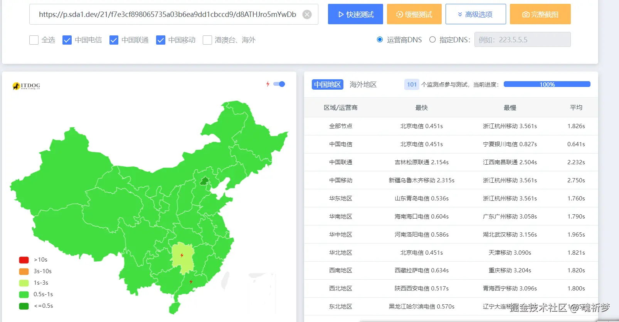
Task: Click 完整截图 full screenshot button
Action: (x=540, y=14)
